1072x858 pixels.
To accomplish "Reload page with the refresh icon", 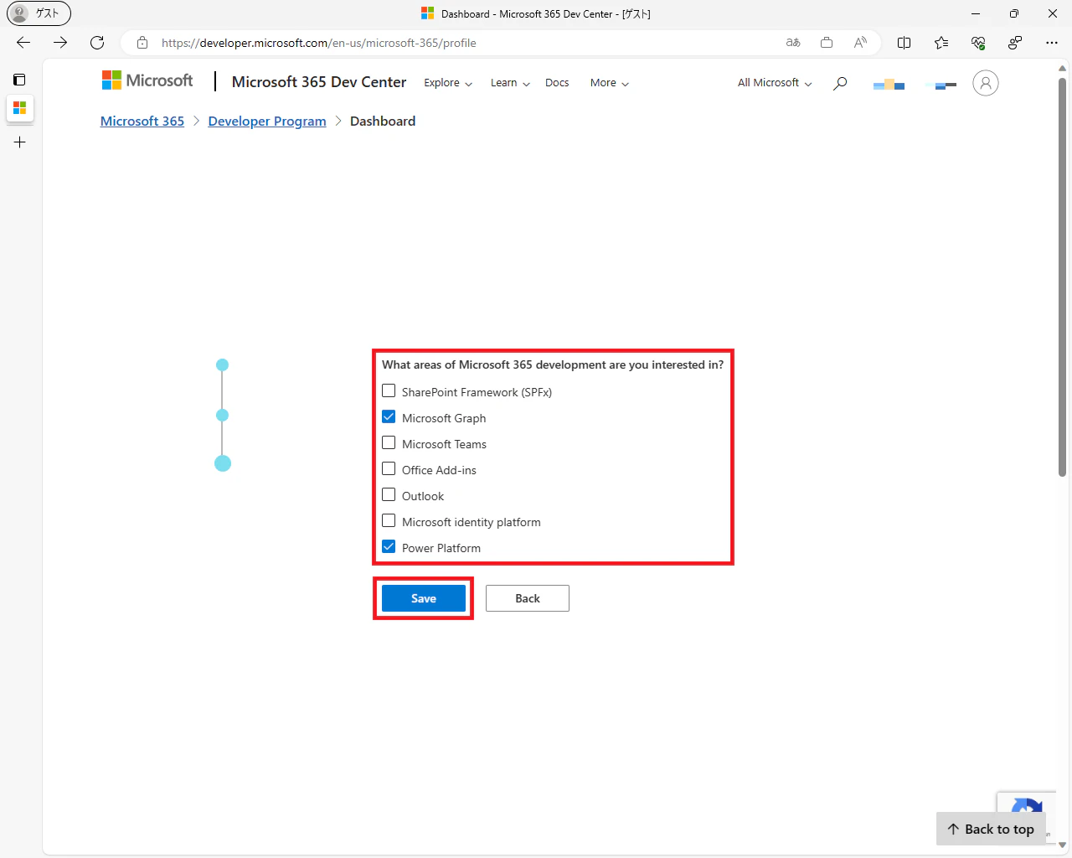I will pyautogui.click(x=97, y=43).
